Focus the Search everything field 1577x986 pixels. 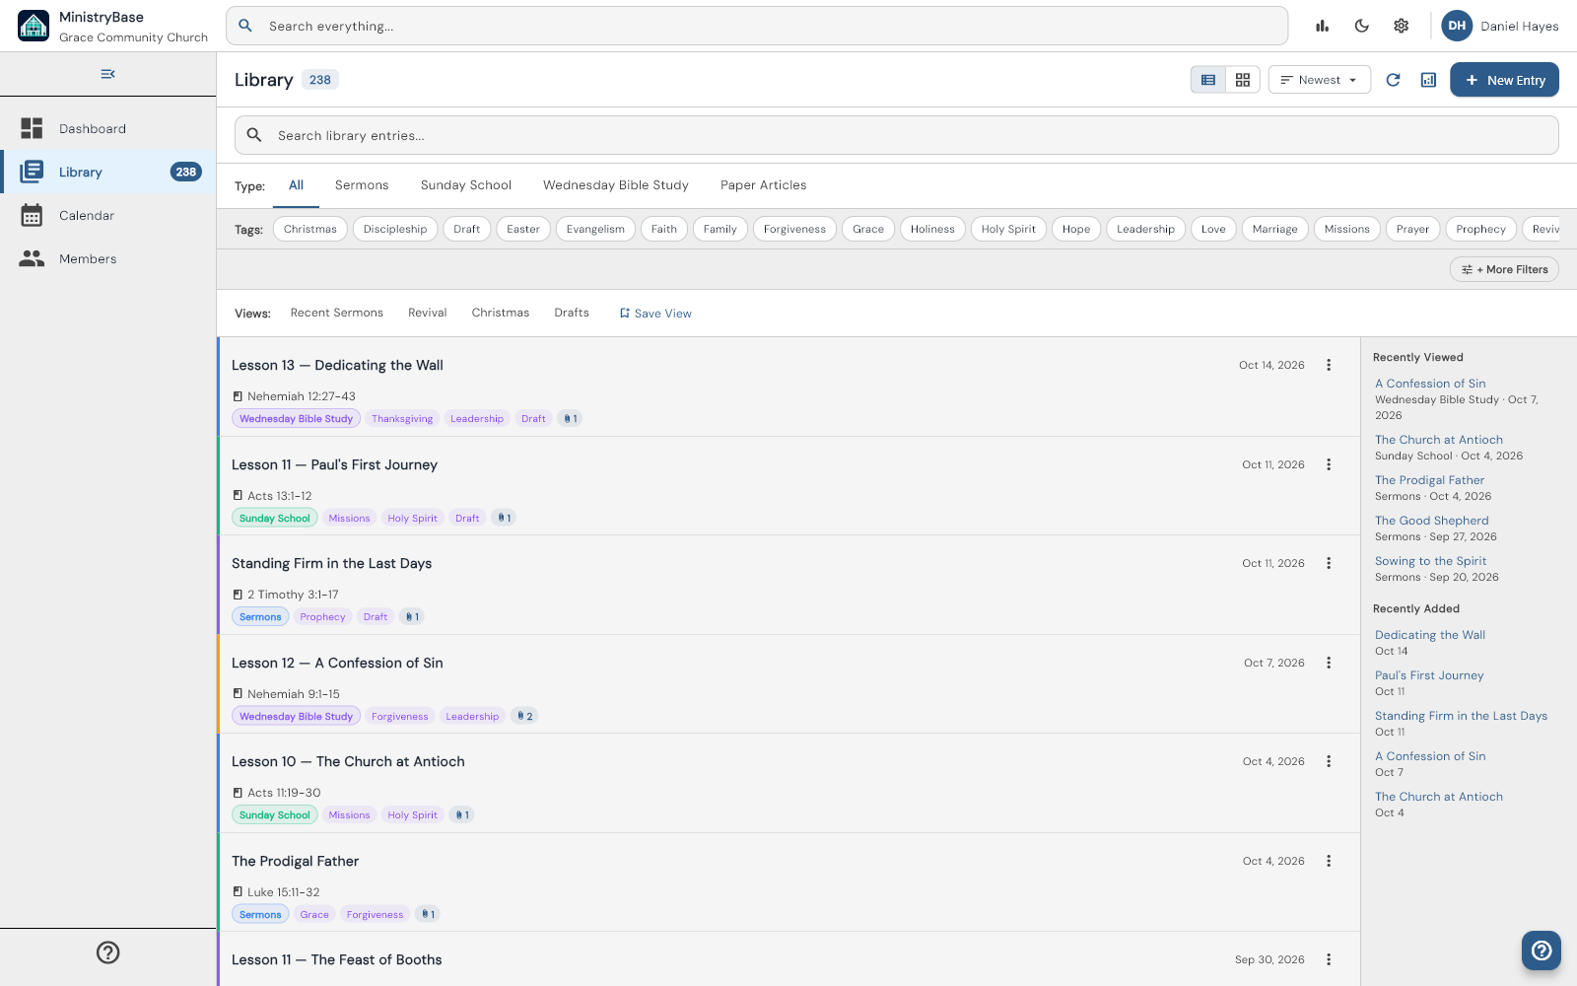[x=757, y=26]
